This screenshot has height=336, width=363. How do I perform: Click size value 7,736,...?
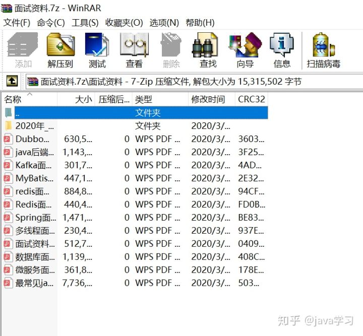click(x=77, y=283)
